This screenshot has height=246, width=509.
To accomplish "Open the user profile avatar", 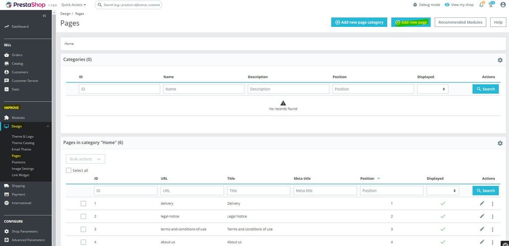I will pyautogui.click(x=503, y=5).
